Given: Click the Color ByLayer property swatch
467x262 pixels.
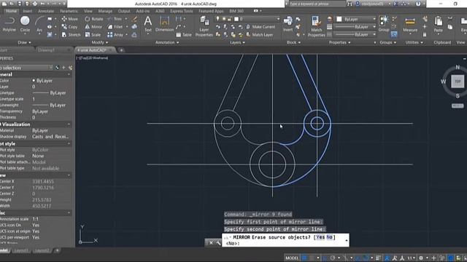Looking at the screenshot, I should coord(34,81).
